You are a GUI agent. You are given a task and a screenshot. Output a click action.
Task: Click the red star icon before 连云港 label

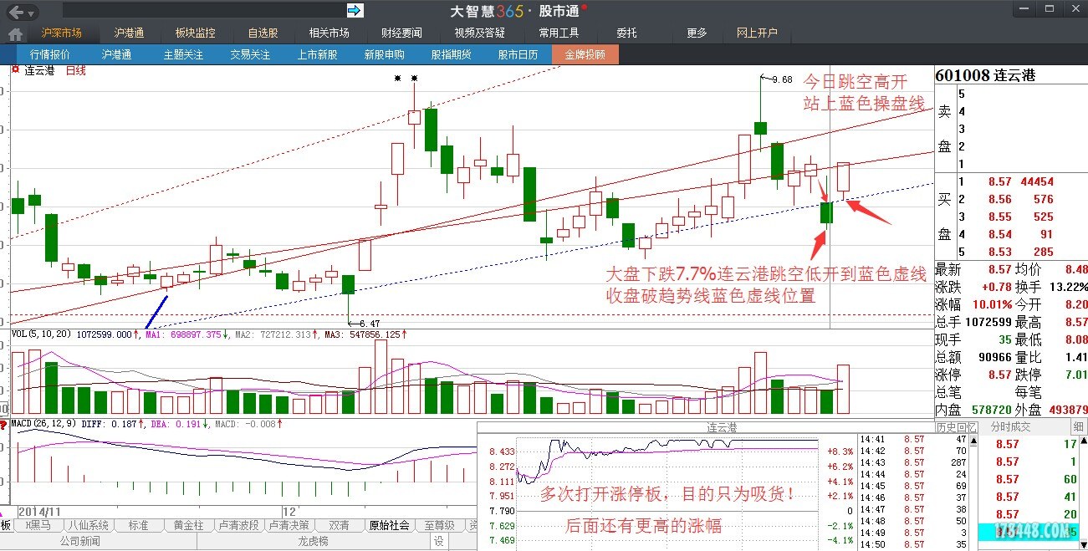(14, 71)
